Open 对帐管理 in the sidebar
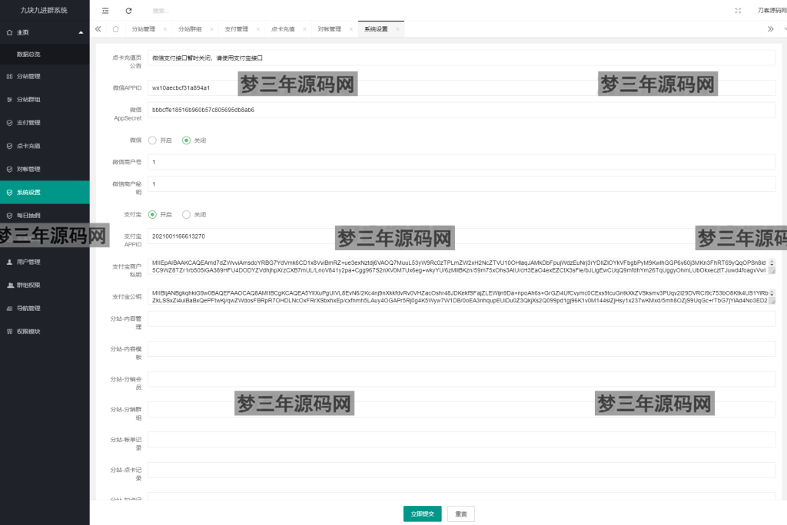Image resolution: width=787 pixels, height=525 pixels. [45, 170]
